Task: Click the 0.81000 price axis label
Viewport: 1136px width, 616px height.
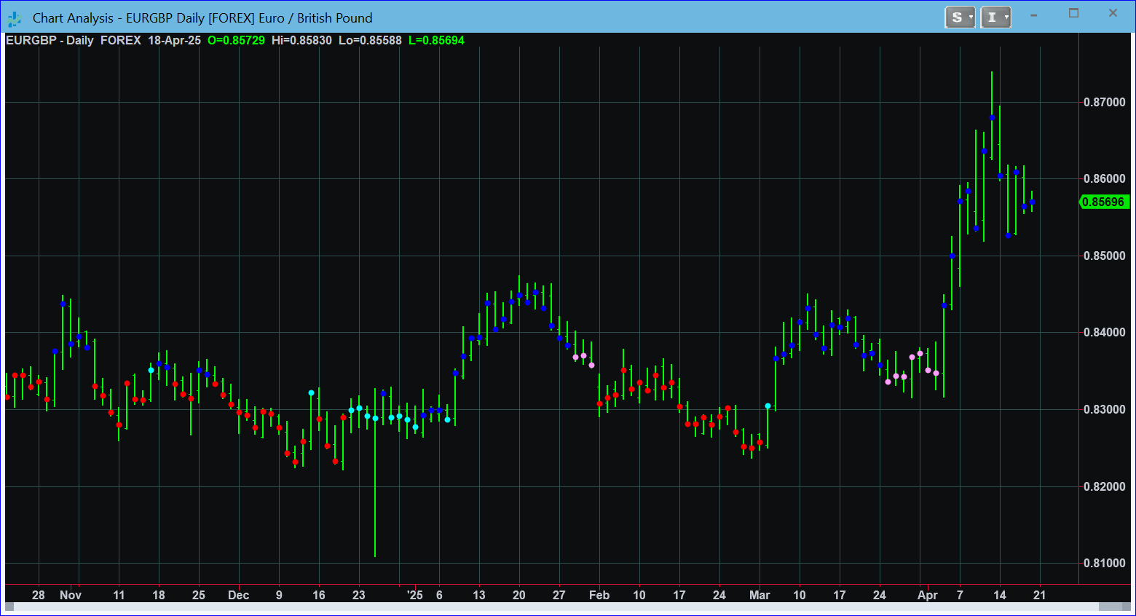Action: pyautogui.click(x=1104, y=563)
